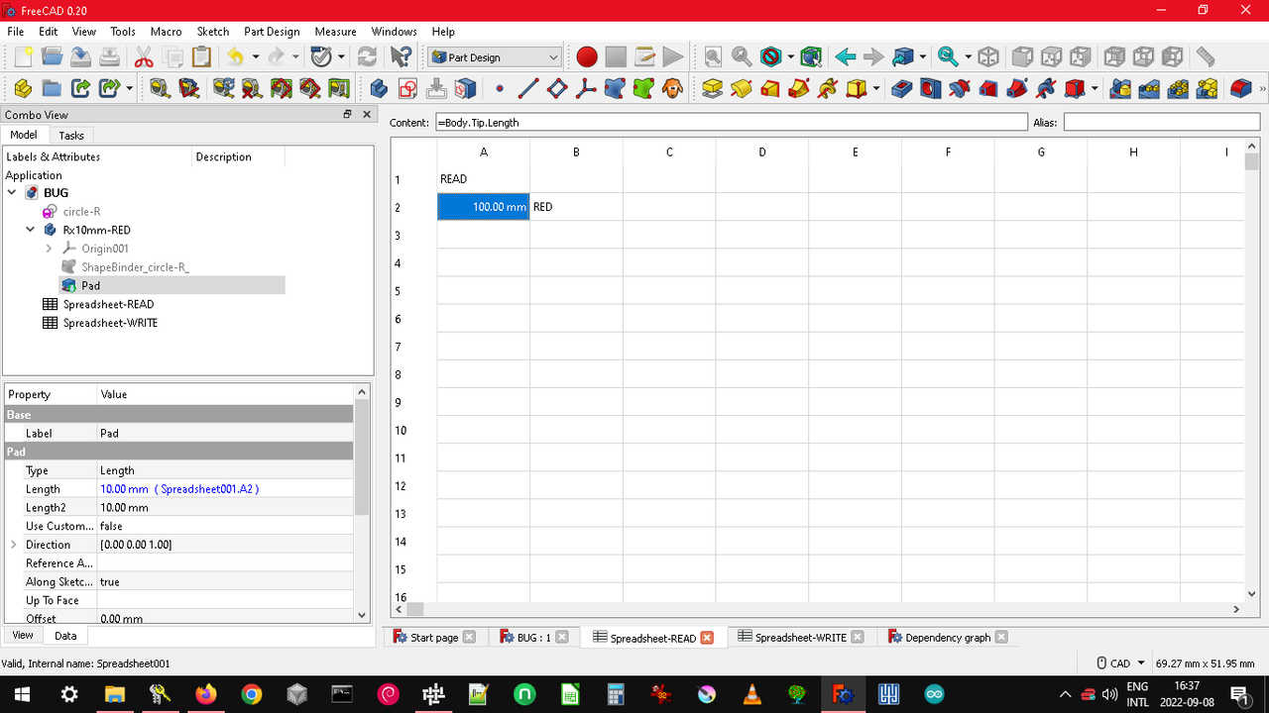Create a new sketch with the sketch icon
Screen dimensions: 1269x713
405,88
